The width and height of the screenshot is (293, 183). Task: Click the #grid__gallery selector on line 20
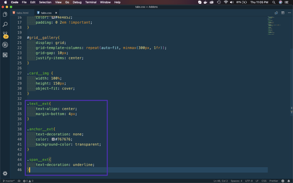(x=42, y=38)
